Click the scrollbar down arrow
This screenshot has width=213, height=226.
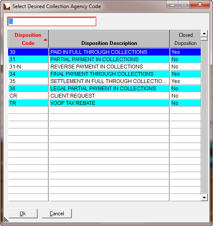(204, 197)
